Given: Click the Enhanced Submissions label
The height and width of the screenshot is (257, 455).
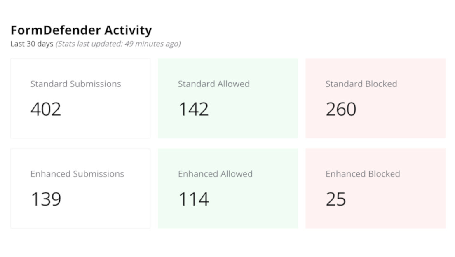Looking at the screenshot, I should coord(77,174).
